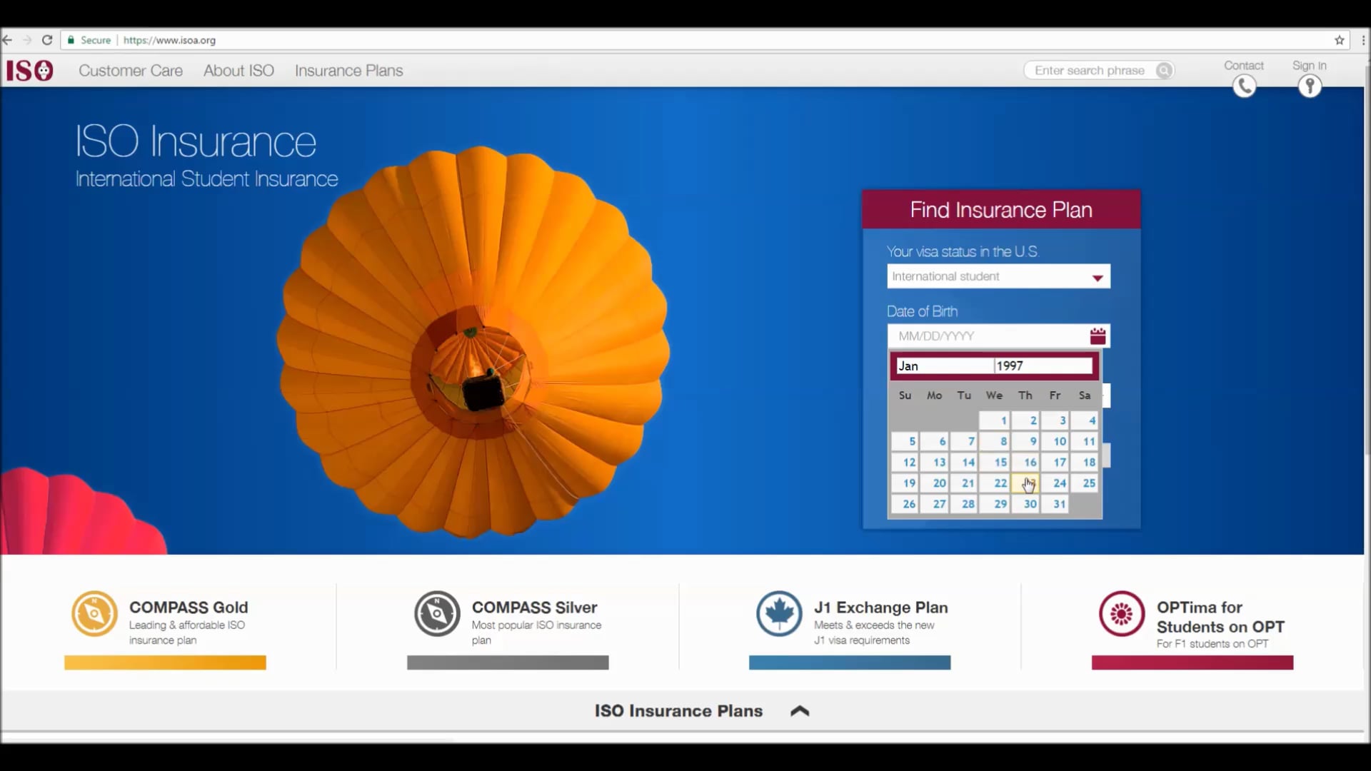This screenshot has height=771, width=1371.
Task: Select day 30 in the calendar
Action: (x=1025, y=504)
